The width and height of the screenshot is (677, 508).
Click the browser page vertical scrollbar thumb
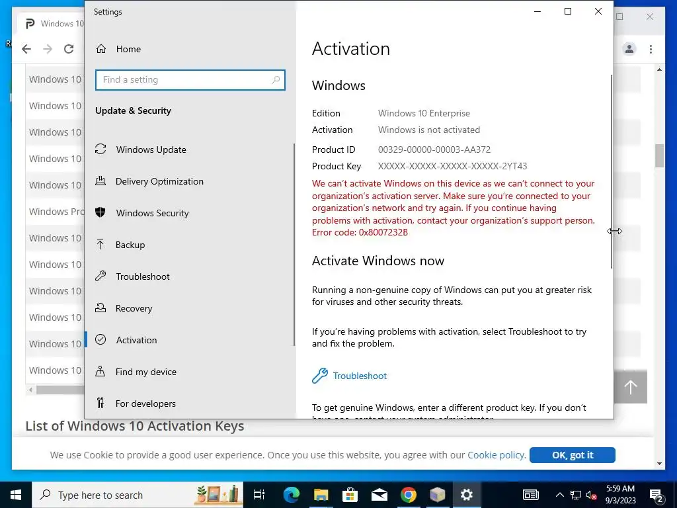click(659, 155)
